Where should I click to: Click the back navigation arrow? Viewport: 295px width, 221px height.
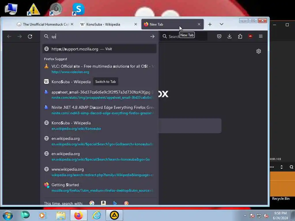[9, 37]
